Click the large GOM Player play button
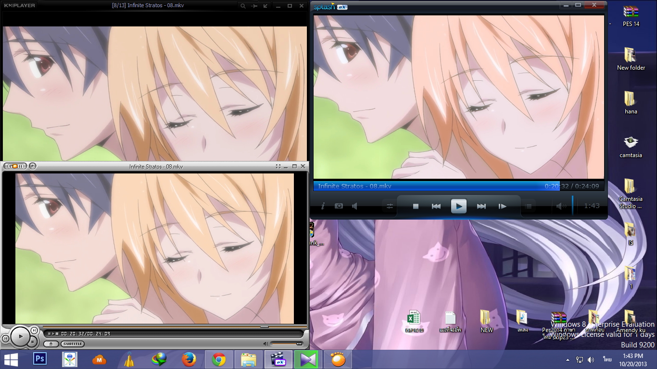Screen dimensions: 657x369 point(20,336)
